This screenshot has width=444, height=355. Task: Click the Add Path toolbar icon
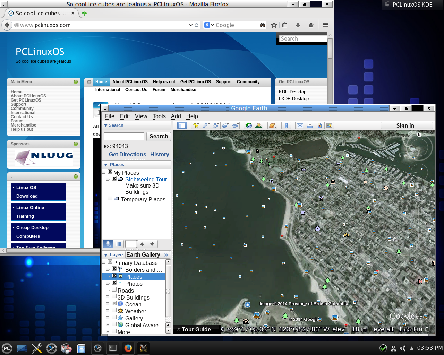click(x=215, y=125)
